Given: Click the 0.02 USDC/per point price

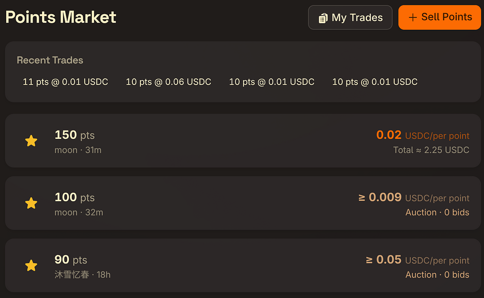Looking at the screenshot, I should tap(423, 136).
